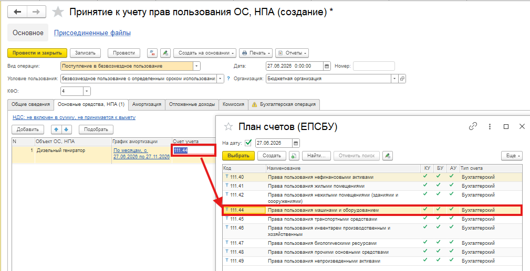The image size is (530, 271).
Task: Sort by the Код column header
Action: click(244, 168)
